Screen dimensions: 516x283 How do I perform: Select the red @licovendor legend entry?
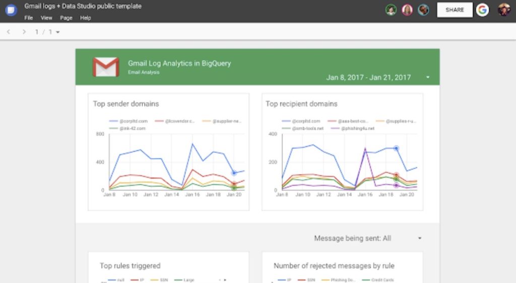[175, 121]
